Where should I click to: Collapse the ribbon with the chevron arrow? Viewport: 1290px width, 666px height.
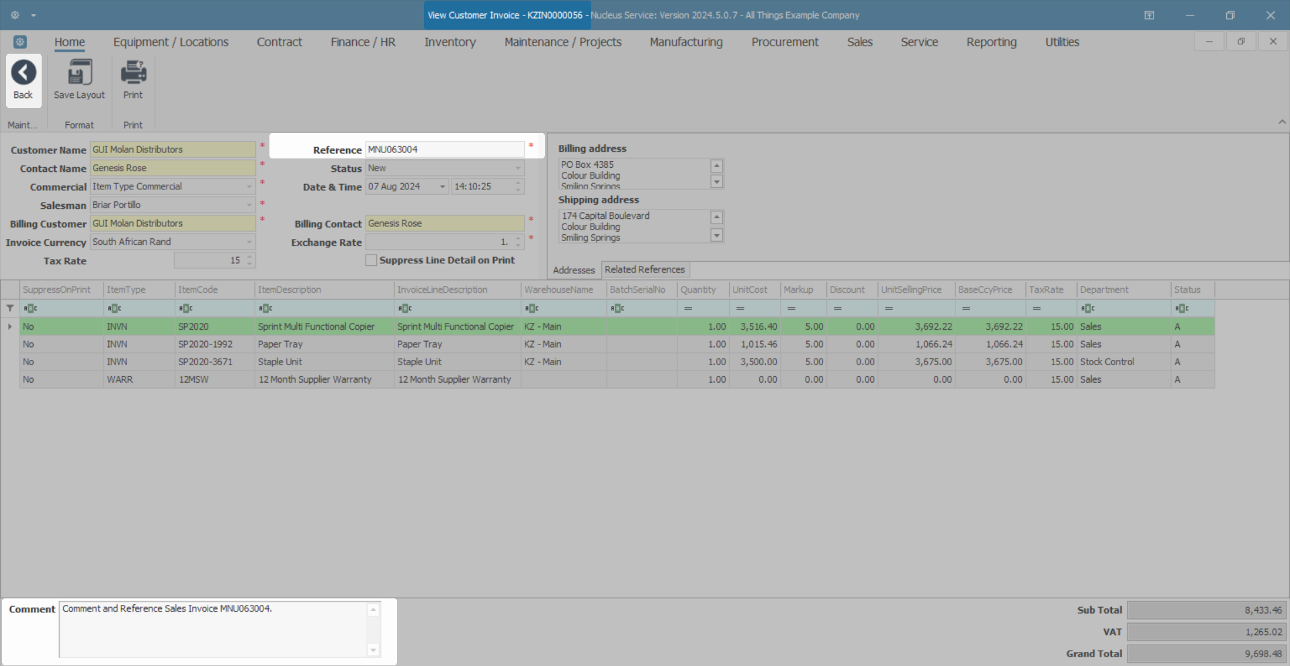pos(1282,122)
